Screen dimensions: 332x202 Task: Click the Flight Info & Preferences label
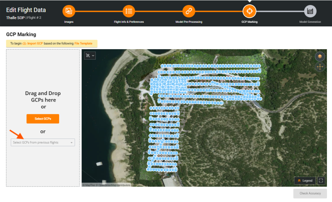tap(129, 22)
